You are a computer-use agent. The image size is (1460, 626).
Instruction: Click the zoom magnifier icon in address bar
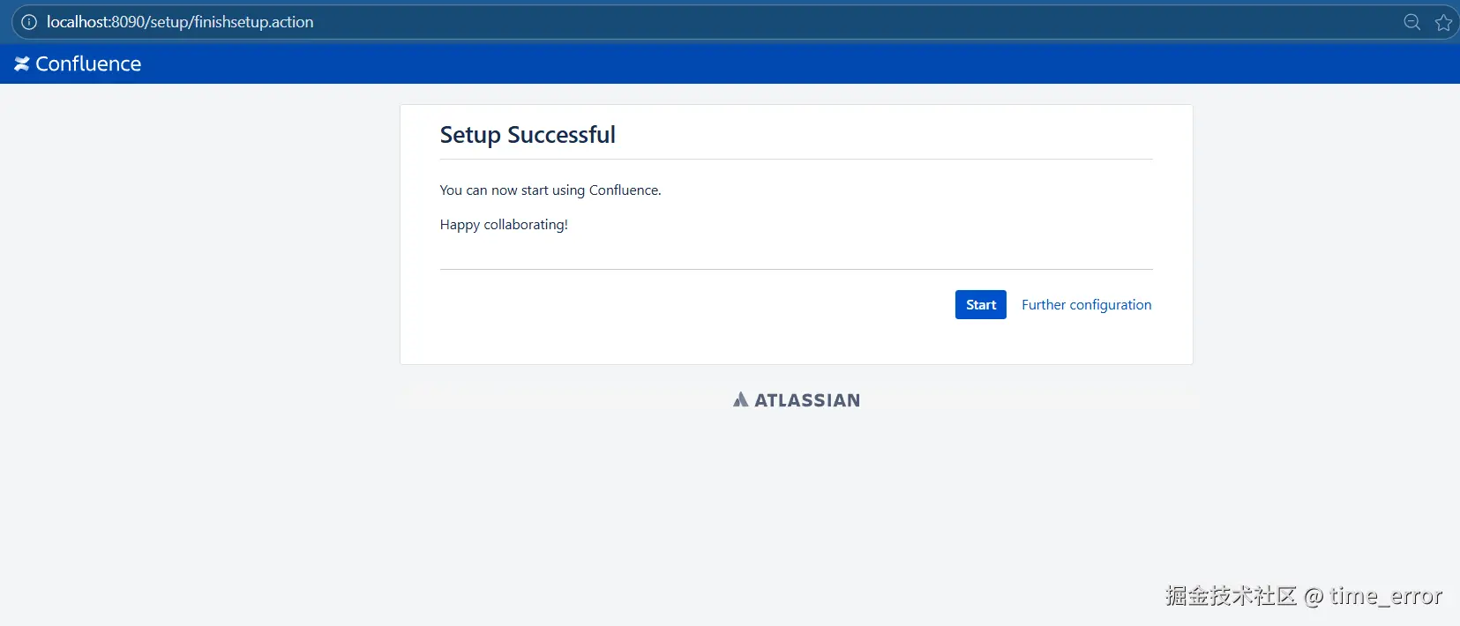click(1411, 22)
